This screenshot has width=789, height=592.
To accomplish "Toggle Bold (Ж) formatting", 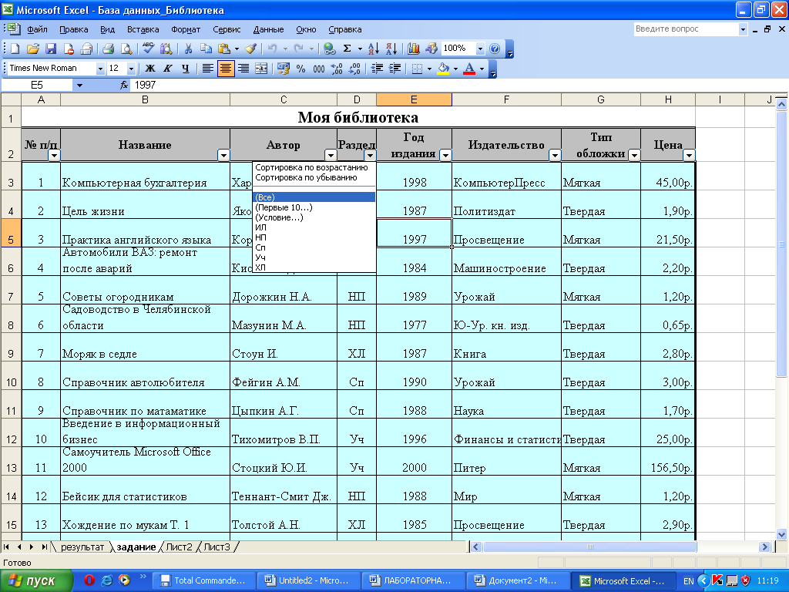I will [150, 69].
